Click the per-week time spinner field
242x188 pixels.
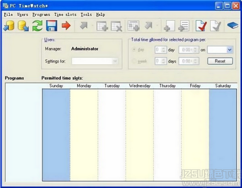(x=189, y=61)
